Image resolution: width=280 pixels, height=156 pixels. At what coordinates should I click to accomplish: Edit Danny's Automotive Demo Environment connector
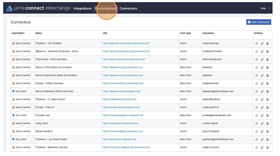pyautogui.click(x=262, y=75)
